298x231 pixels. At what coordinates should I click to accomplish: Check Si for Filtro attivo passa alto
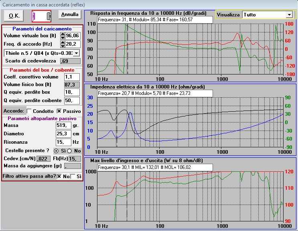point(73,177)
